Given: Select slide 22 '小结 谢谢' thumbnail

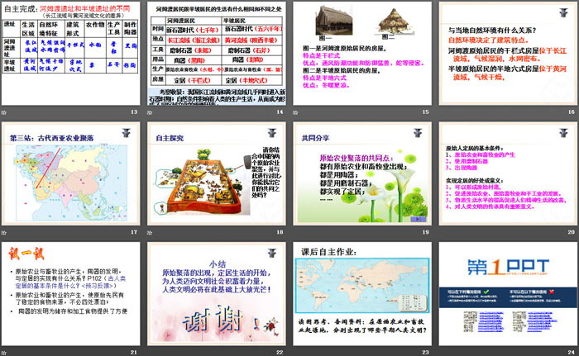Looking at the screenshot, I should coord(217,294).
